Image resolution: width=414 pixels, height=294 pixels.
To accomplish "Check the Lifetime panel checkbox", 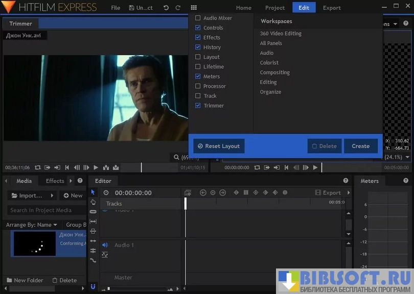I will [x=198, y=66].
